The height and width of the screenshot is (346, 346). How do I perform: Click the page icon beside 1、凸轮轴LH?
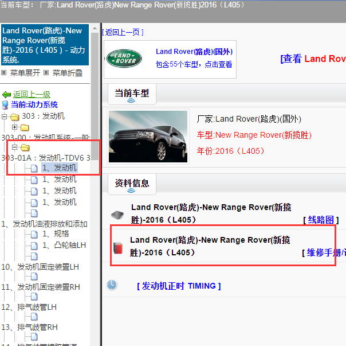click(x=34, y=246)
